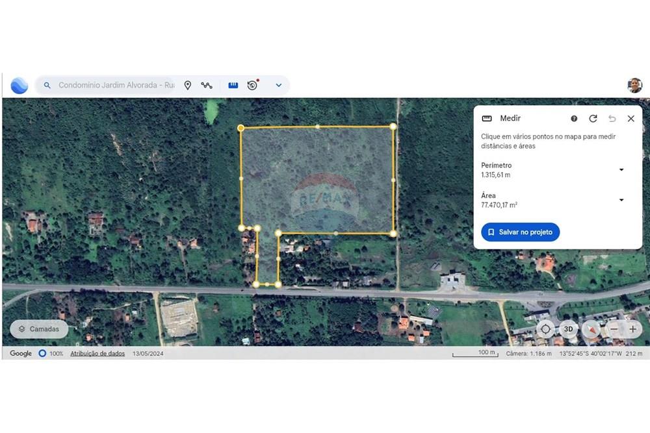Restart measurement with the refresh icon
Viewport: 650px width, 433px height.
[593, 119]
